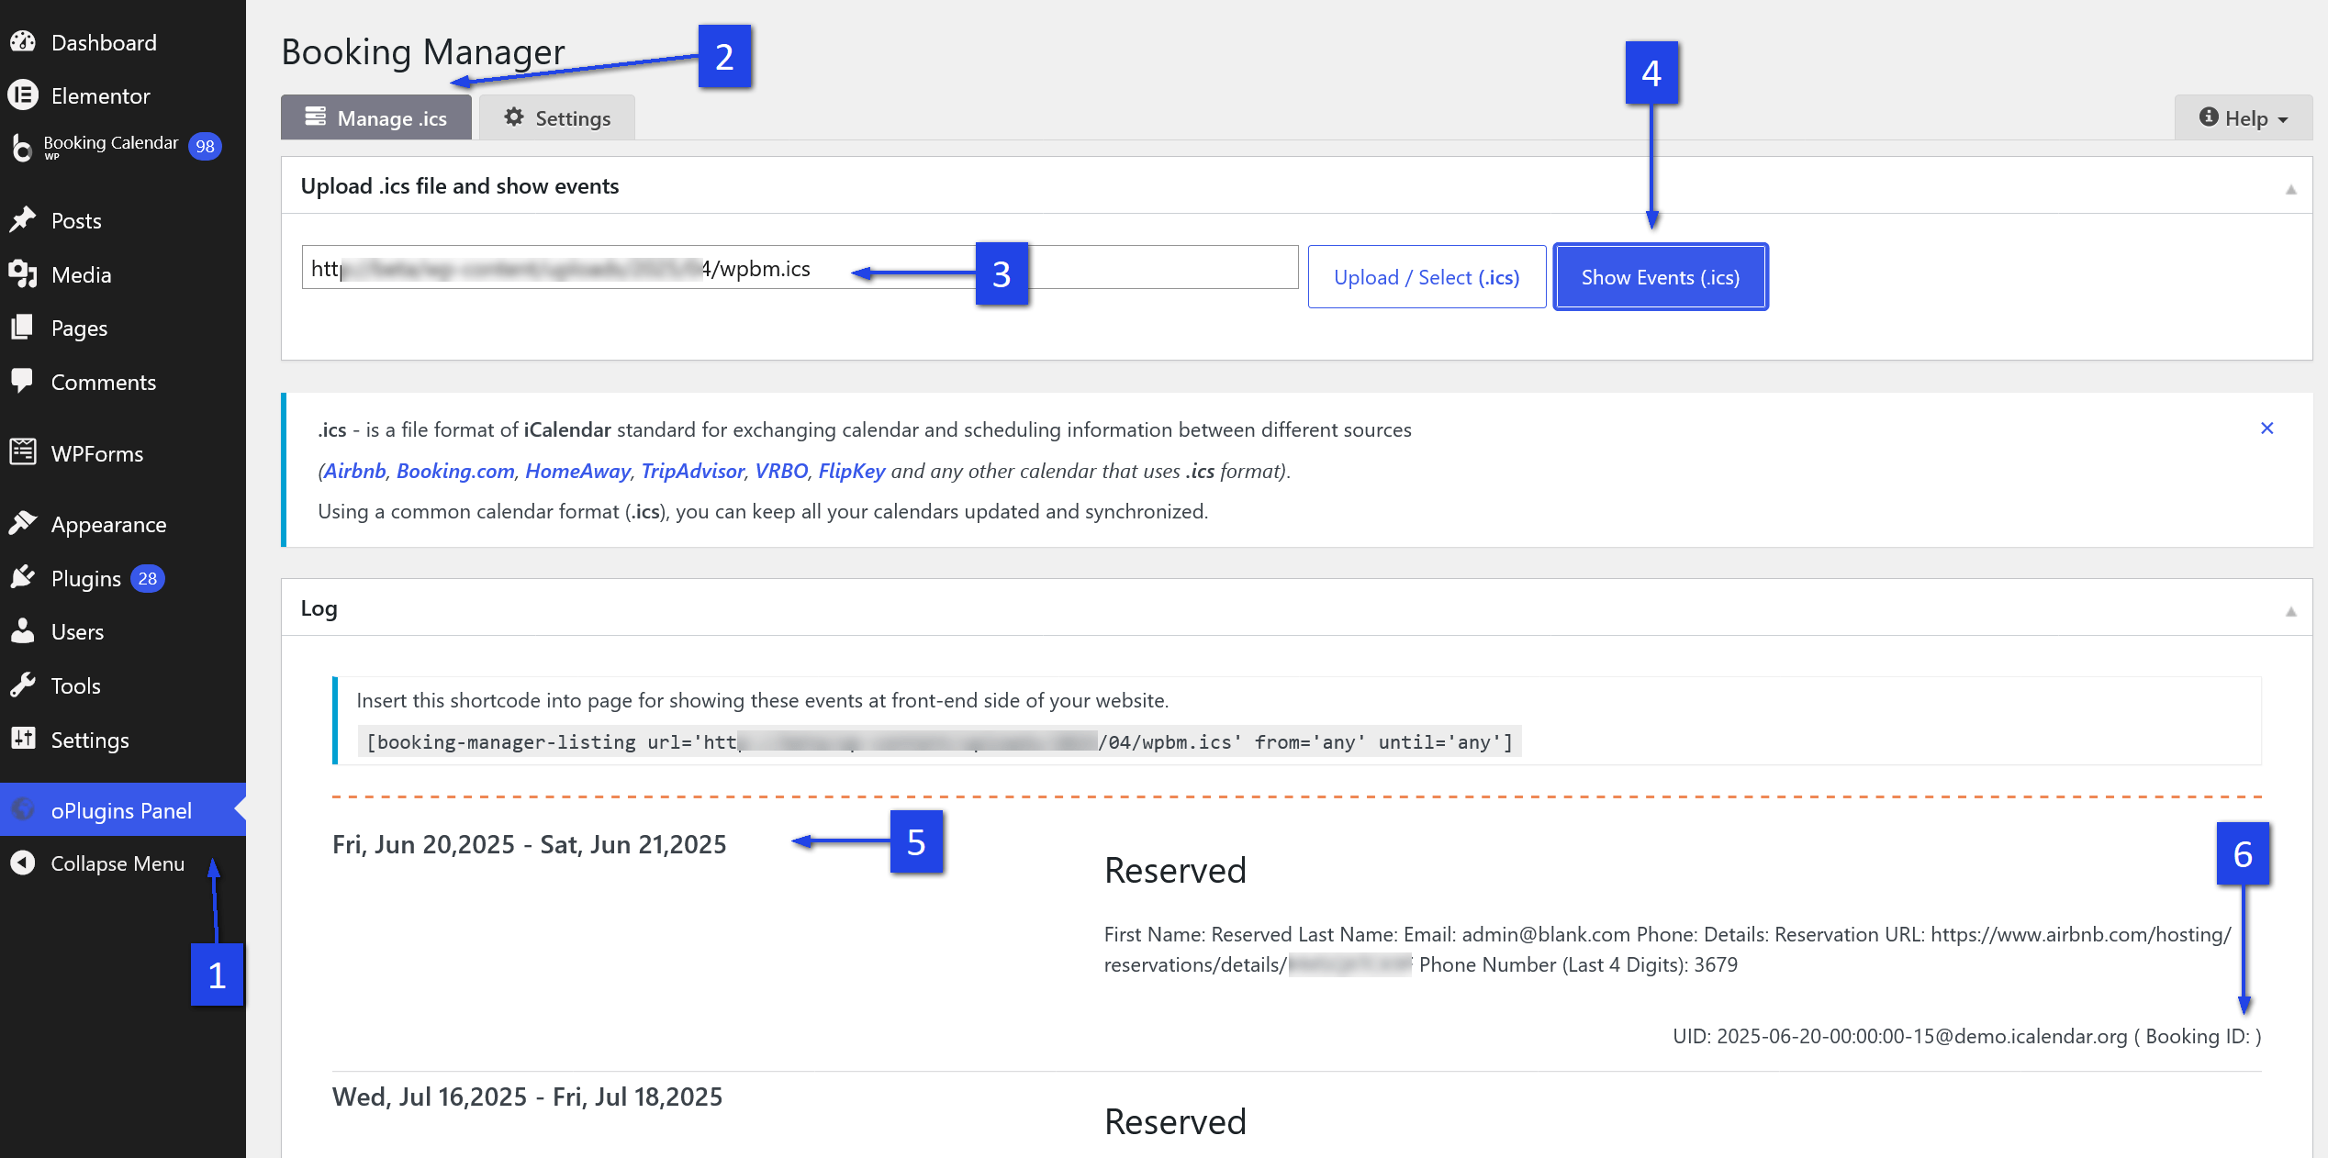Open the HomeAway link
The width and height of the screenshot is (2328, 1158).
[x=577, y=471]
